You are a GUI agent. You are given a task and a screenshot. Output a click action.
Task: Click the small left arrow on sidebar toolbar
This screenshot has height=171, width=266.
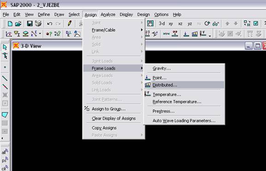(x=2, y=138)
